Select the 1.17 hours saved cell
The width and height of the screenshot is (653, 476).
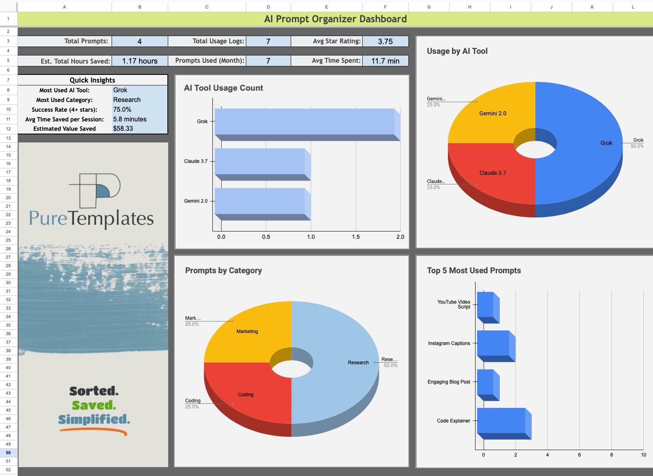(x=139, y=61)
